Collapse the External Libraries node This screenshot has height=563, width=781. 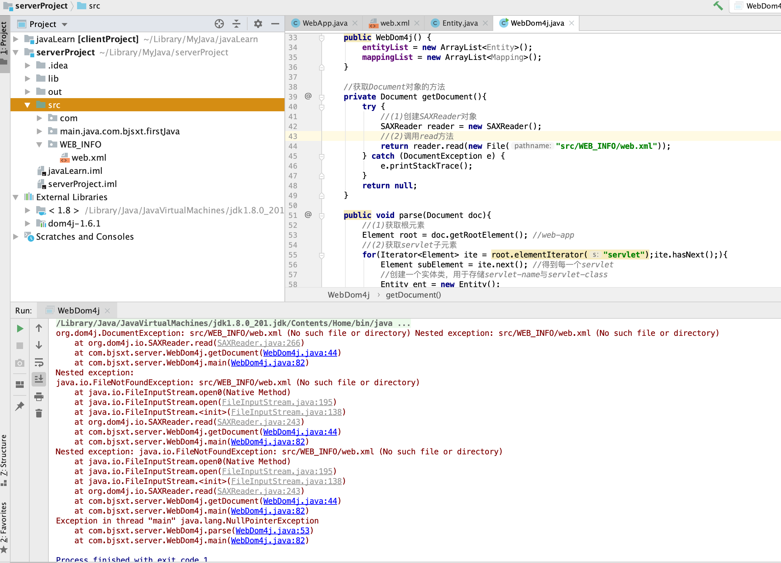(x=15, y=197)
